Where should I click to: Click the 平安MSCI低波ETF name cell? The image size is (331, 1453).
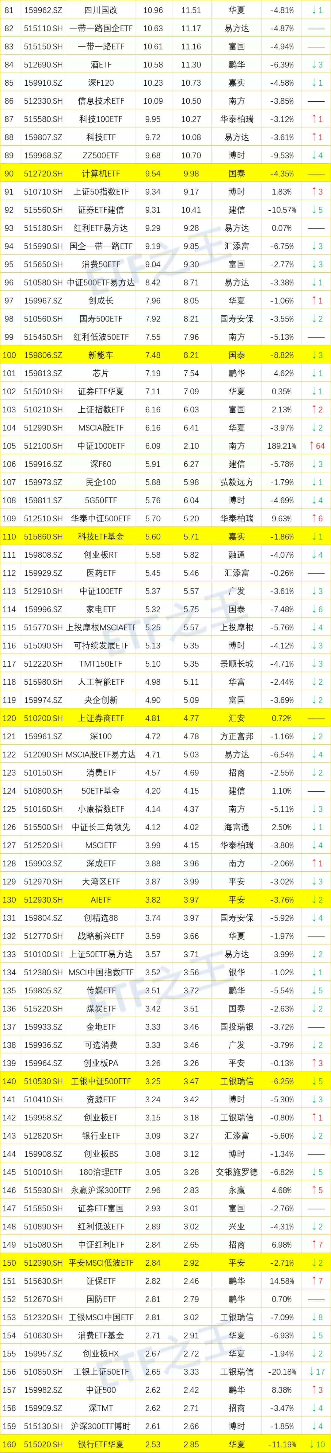coord(101,1262)
